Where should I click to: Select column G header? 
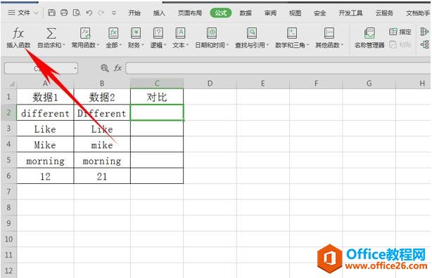click(x=369, y=84)
